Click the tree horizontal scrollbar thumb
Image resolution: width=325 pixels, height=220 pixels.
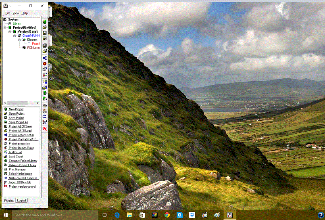pos(17,103)
